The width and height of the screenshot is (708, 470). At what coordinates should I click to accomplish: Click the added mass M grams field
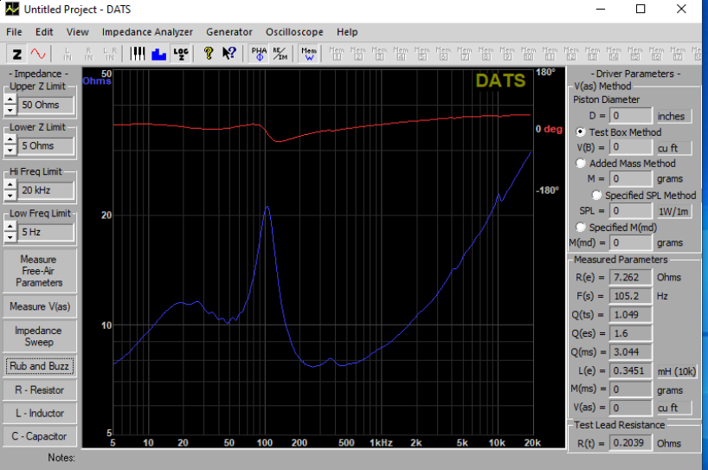[630, 179]
